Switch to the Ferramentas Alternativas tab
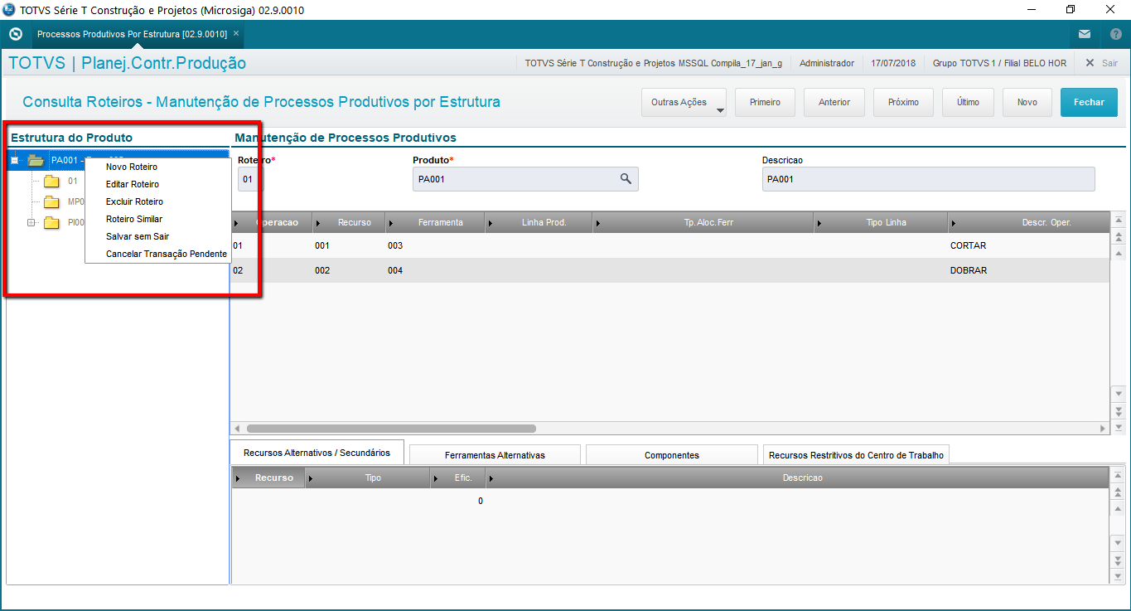The height and width of the screenshot is (611, 1131). [495, 455]
